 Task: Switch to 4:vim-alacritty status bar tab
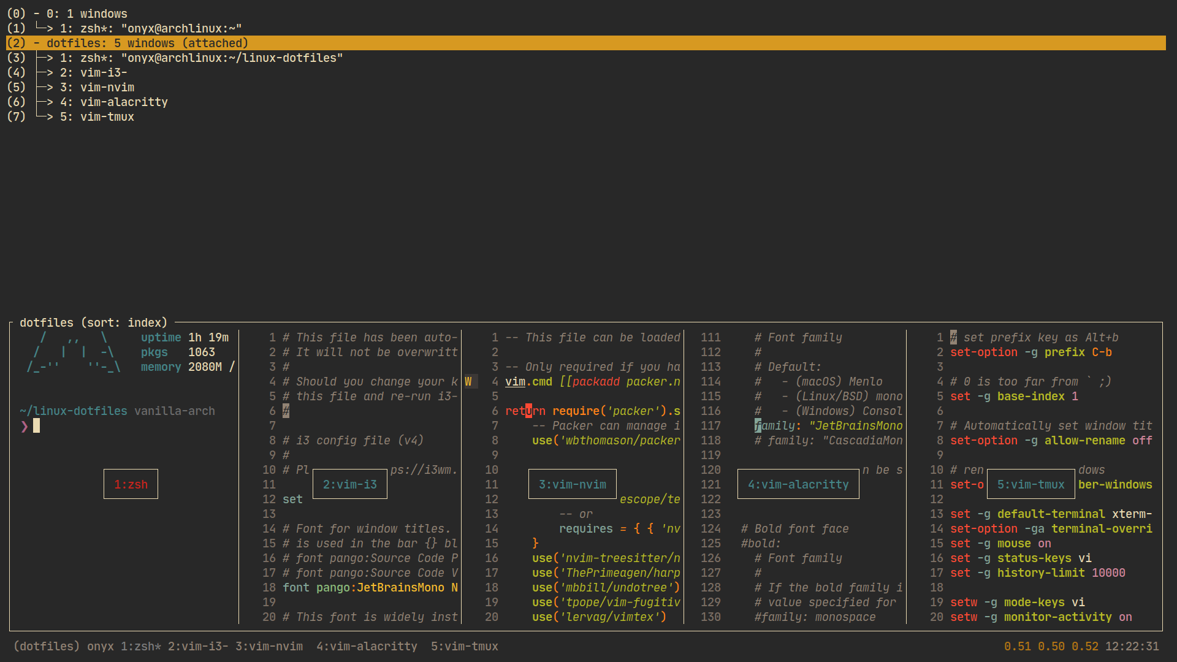click(x=367, y=646)
